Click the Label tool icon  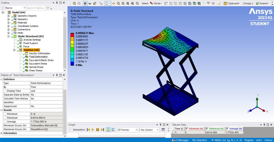208,3
